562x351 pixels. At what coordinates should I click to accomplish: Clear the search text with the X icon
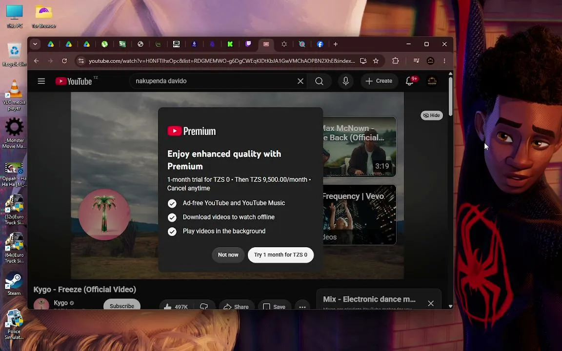point(301,81)
